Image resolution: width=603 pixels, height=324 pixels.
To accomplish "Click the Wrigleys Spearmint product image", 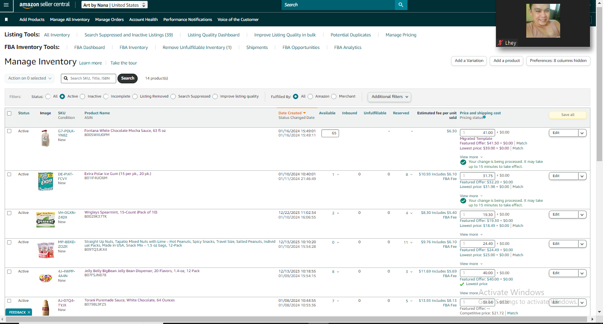I will coord(45,220).
